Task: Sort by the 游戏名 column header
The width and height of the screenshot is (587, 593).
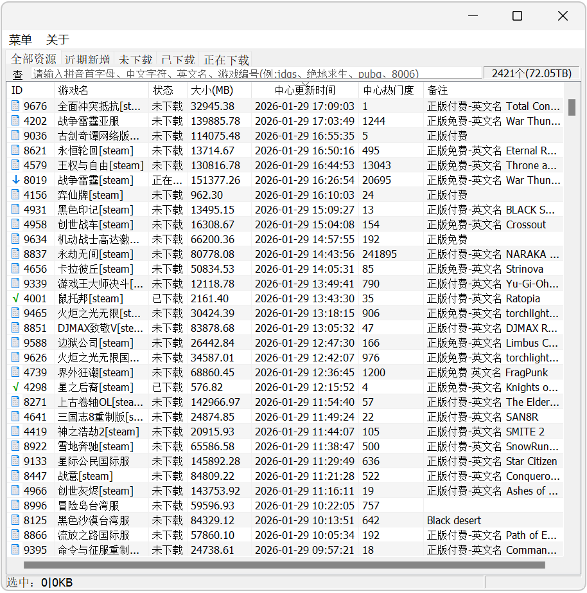Action: [x=101, y=91]
